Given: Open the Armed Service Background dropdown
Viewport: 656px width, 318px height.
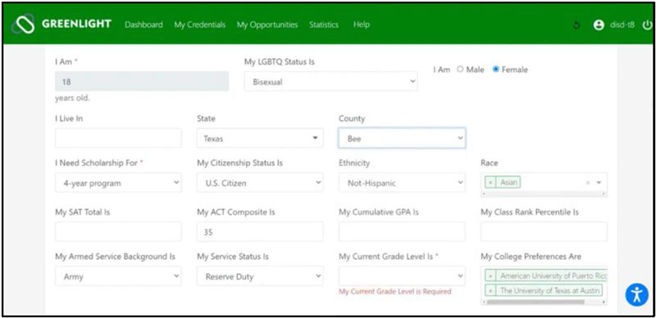Looking at the screenshot, I should 118,276.
